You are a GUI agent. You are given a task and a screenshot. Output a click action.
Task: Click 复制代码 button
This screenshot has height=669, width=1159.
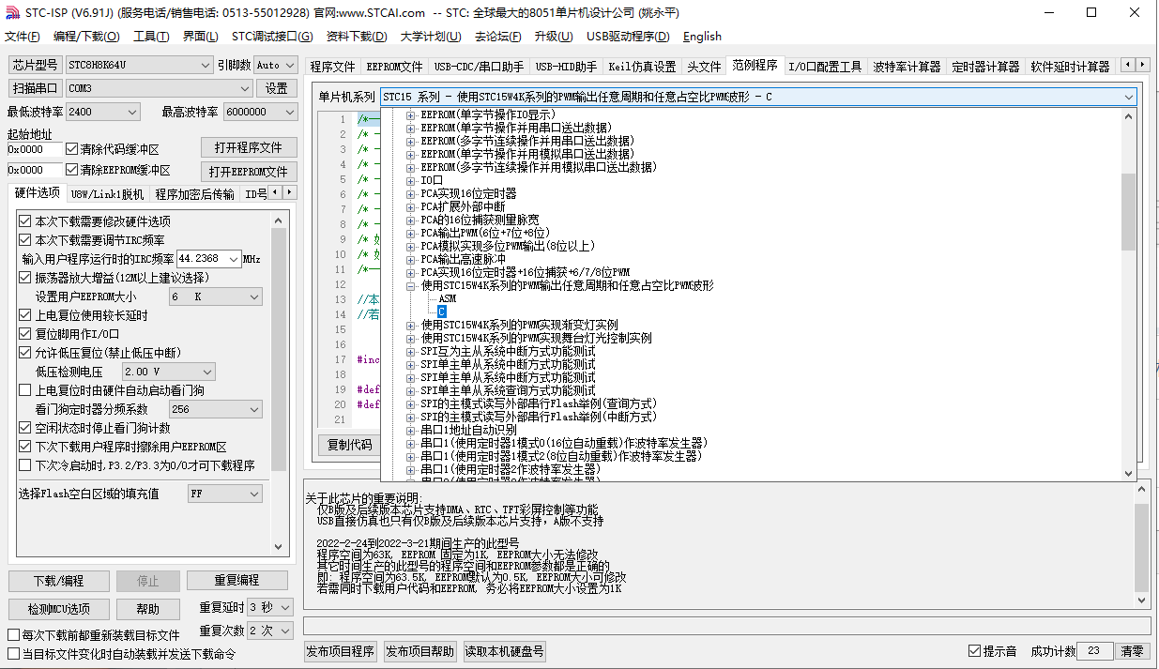tap(350, 445)
